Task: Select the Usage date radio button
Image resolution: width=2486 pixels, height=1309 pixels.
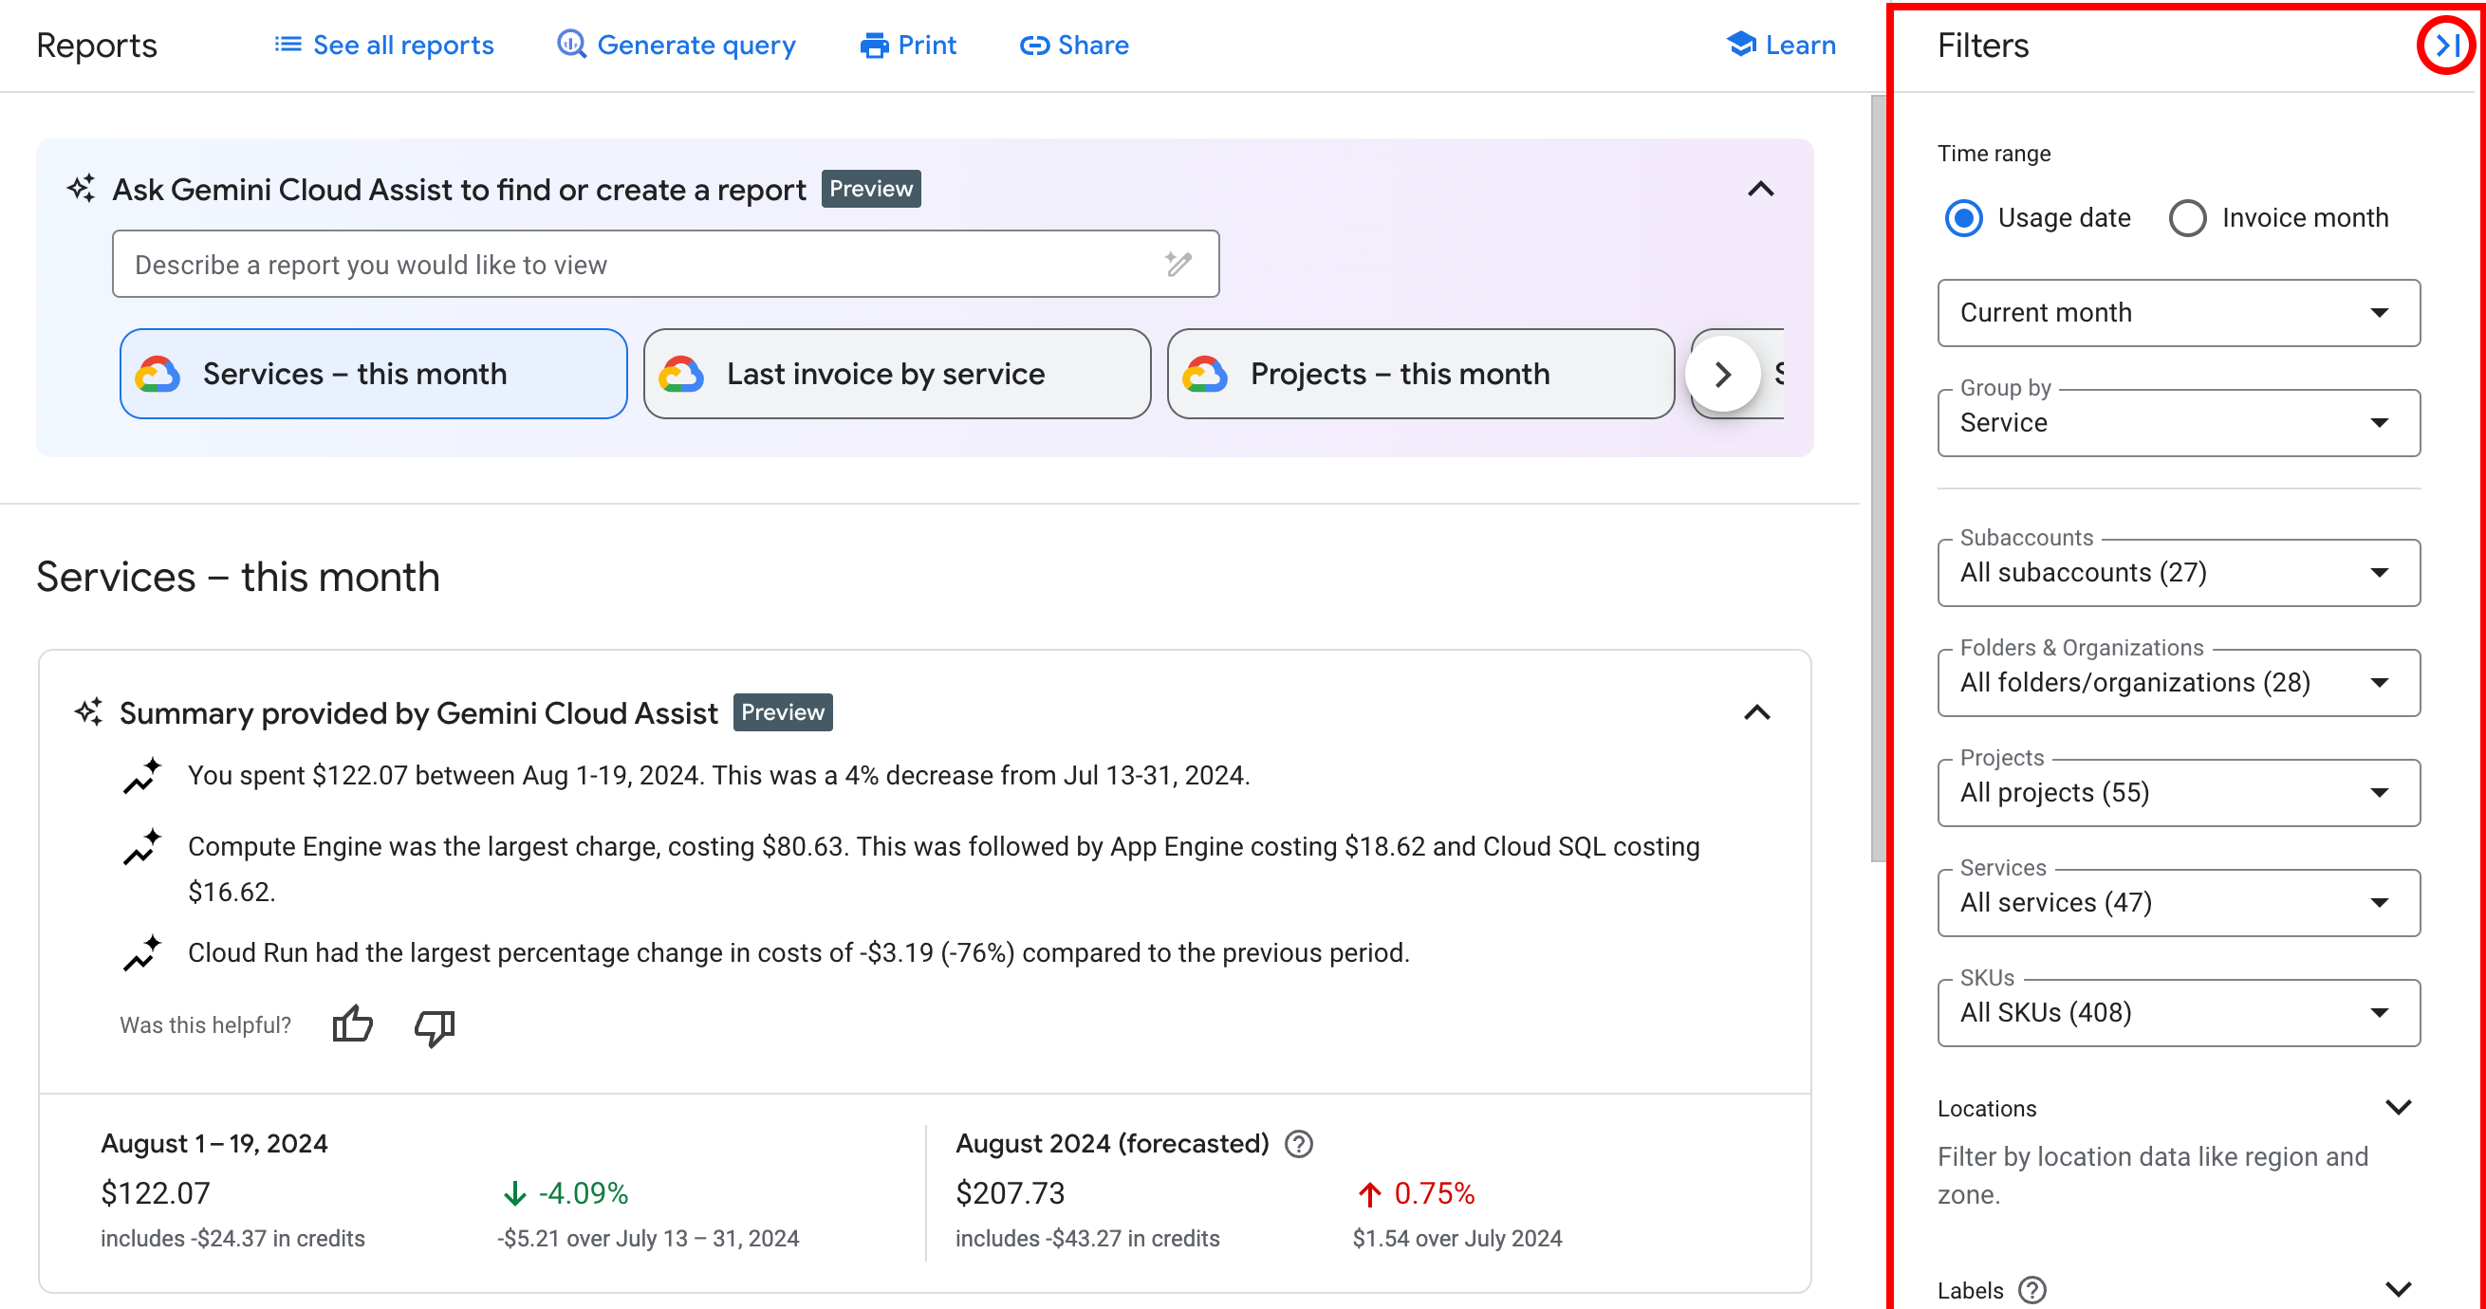Action: click(x=1968, y=217)
